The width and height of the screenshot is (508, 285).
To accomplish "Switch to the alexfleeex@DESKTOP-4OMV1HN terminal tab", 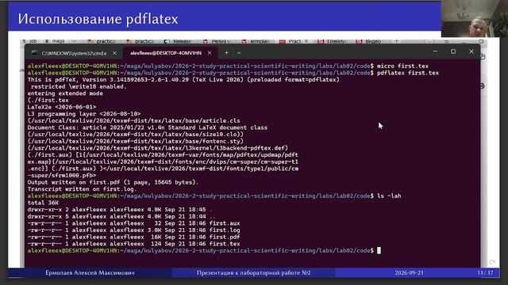I will [166, 53].
